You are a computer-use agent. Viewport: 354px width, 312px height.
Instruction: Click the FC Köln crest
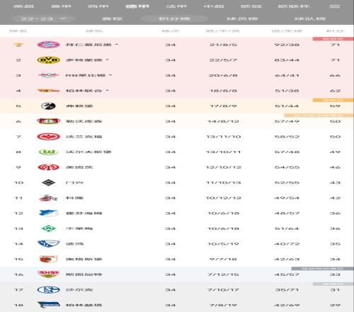click(48, 198)
